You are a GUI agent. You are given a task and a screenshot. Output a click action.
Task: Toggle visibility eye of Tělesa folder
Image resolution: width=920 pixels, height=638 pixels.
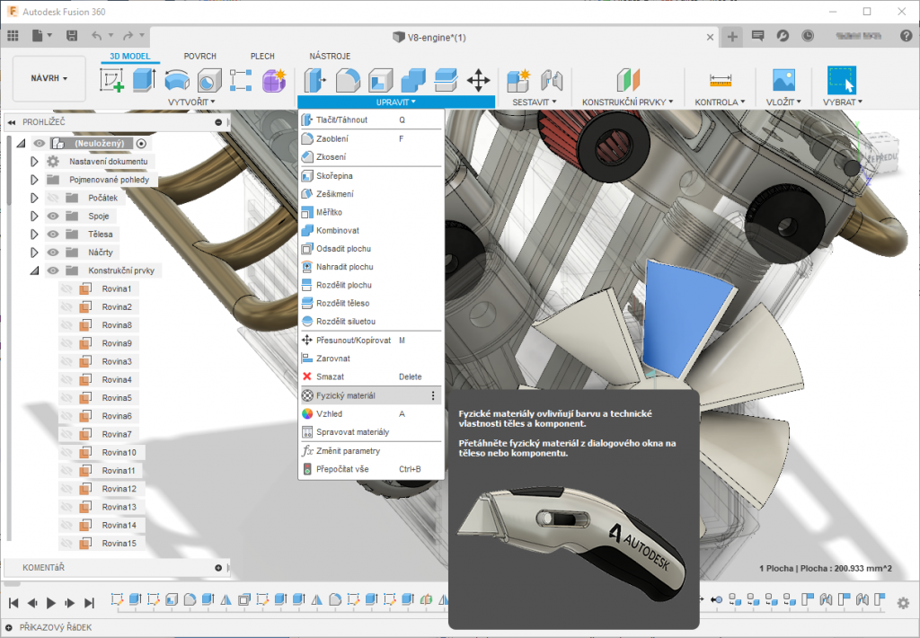pyautogui.click(x=52, y=234)
